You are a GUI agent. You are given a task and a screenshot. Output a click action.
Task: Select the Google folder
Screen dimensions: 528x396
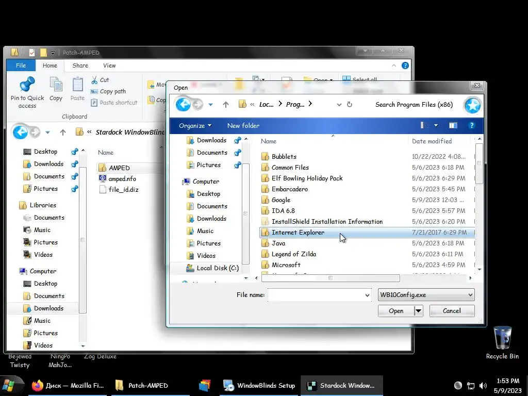pos(367,200)
